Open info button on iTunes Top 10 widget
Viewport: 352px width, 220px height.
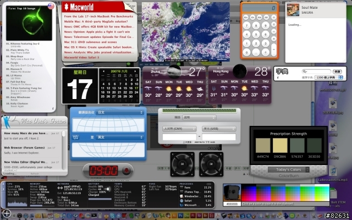(x=53, y=108)
